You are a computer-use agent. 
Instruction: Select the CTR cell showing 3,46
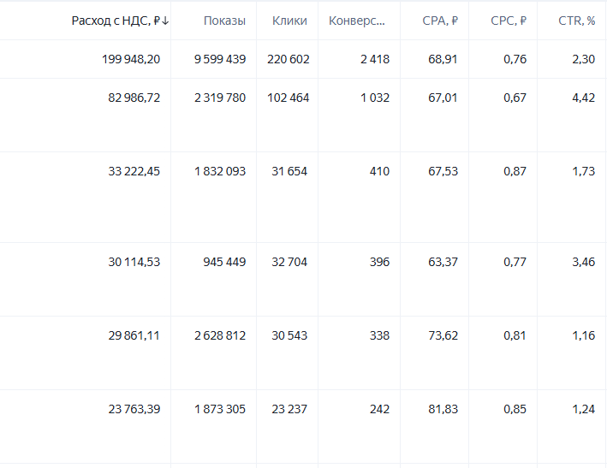coord(584,263)
